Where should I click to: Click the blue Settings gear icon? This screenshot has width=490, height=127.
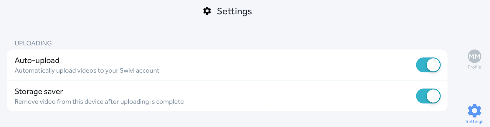pyautogui.click(x=474, y=111)
